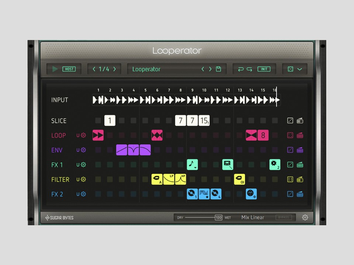Click the LOOP fast-forward block at step 1
Screen dimensions: 354x265
(x=98, y=135)
